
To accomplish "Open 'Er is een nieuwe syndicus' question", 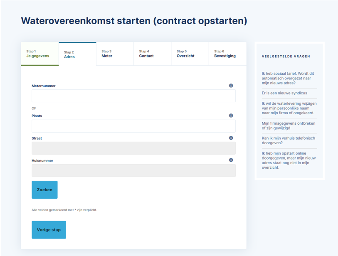I will [284, 93].
